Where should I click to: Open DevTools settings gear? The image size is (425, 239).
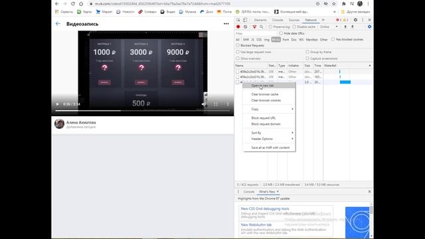tap(355, 20)
